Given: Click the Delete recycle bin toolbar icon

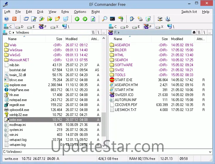Looking at the screenshot, I should coord(66,19).
